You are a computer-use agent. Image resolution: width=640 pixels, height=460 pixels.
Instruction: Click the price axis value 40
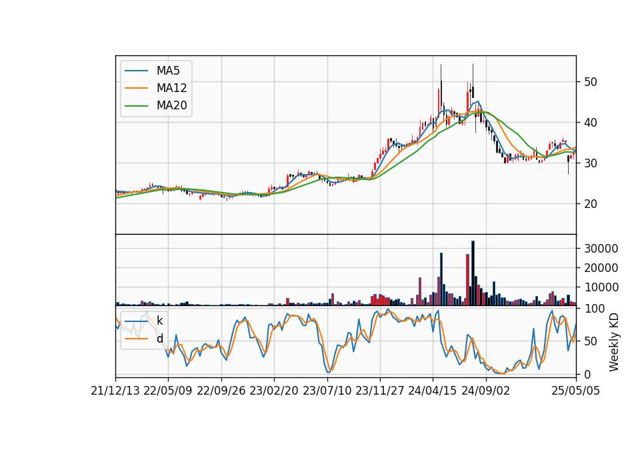(590, 123)
